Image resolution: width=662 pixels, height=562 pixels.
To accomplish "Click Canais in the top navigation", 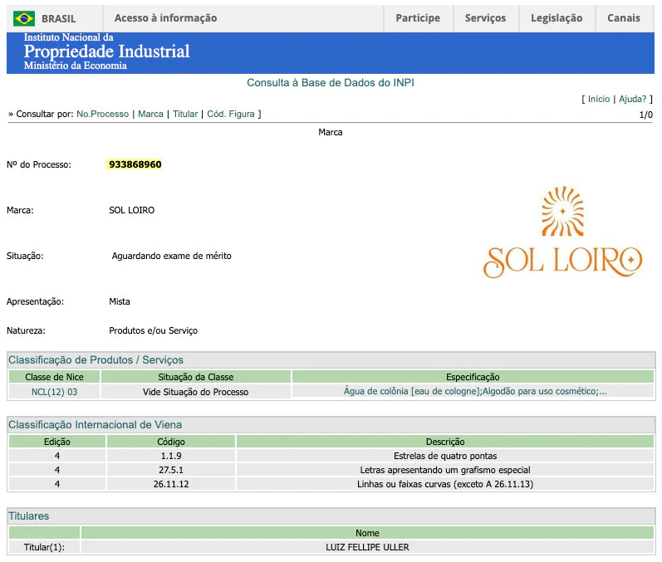I will [x=624, y=18].
